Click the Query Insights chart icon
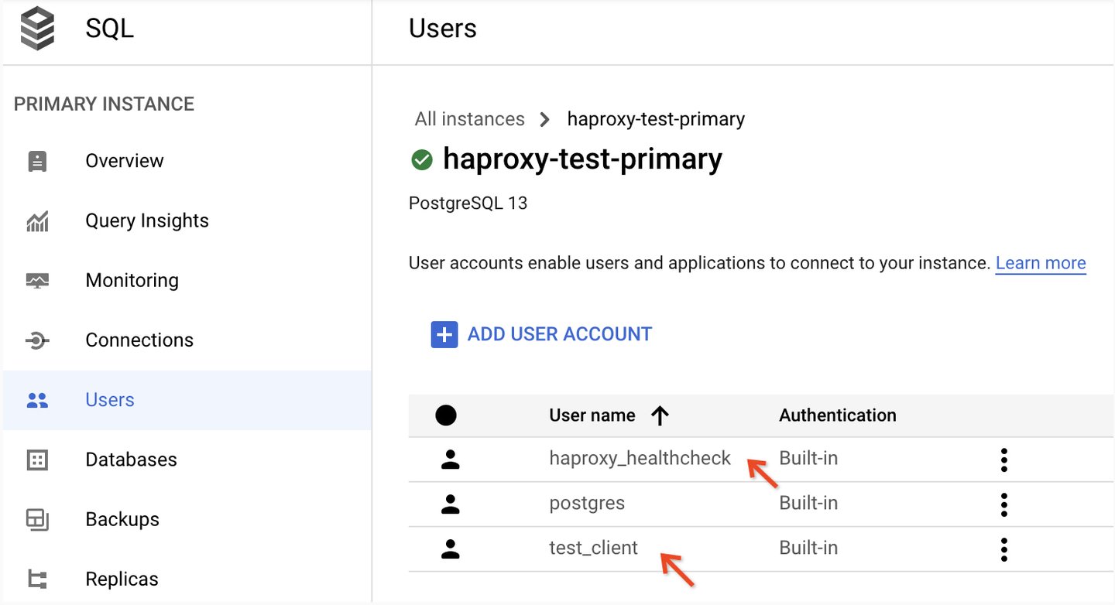The height and width of the screenshot is (605, 1115). [x=37, y=221]
